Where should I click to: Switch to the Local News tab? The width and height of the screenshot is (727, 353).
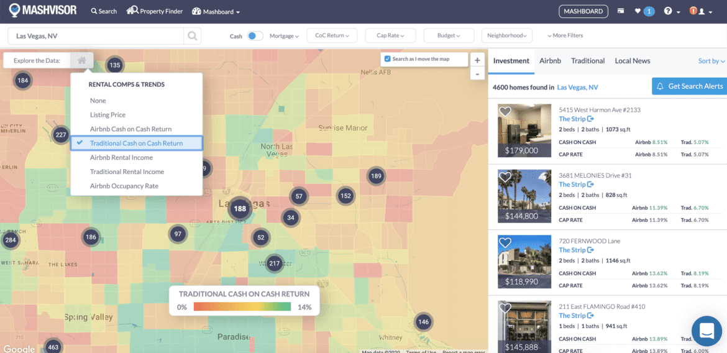coord(633,61)
